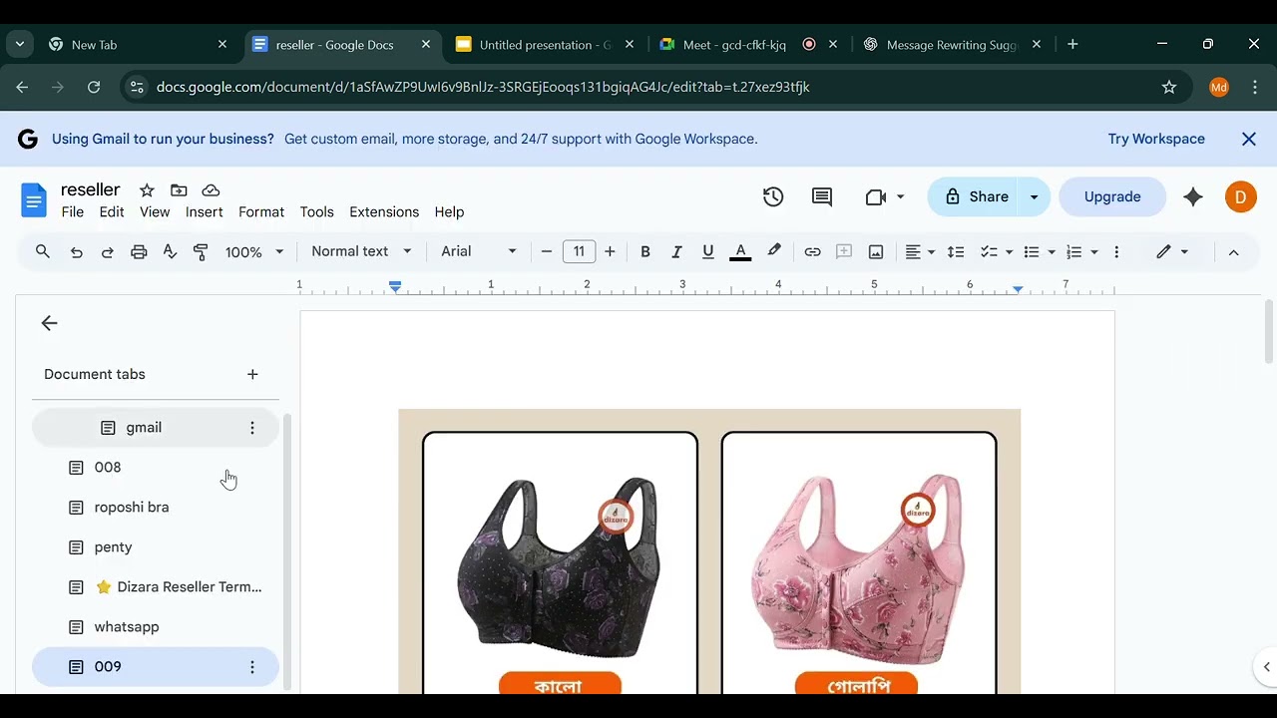Viewport: 1277px width, 718px height.
Task: Open the View menu
Action: click(155, 212)
